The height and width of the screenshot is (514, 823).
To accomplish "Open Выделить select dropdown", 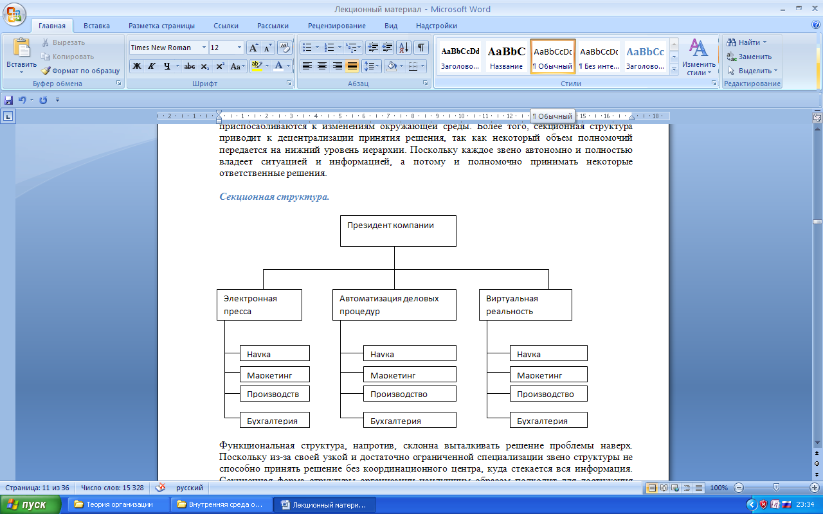I will [x=752, y=71].
